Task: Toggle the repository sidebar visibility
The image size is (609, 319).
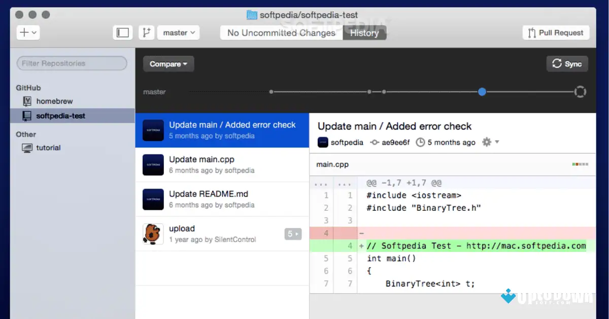Action: (x=122, y=32)
